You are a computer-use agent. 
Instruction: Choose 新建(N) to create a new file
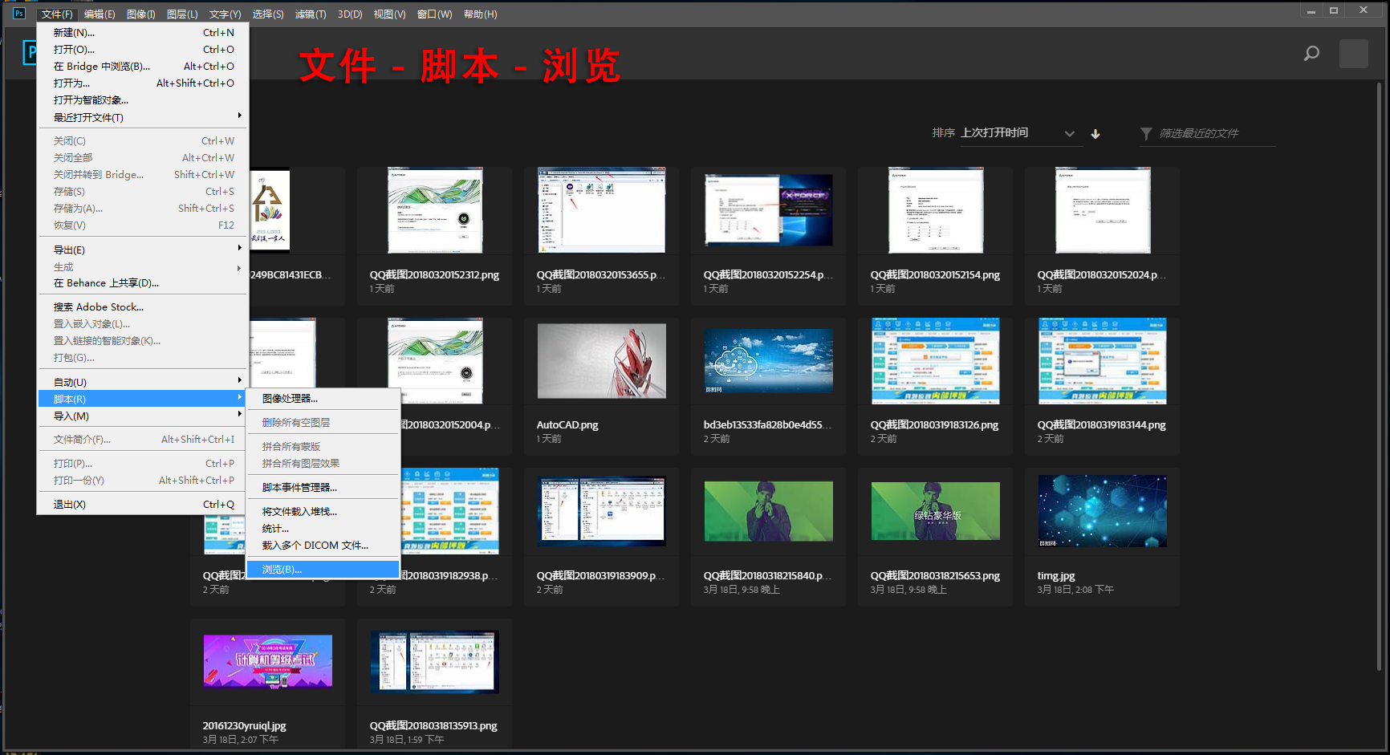tap(72, 32)
